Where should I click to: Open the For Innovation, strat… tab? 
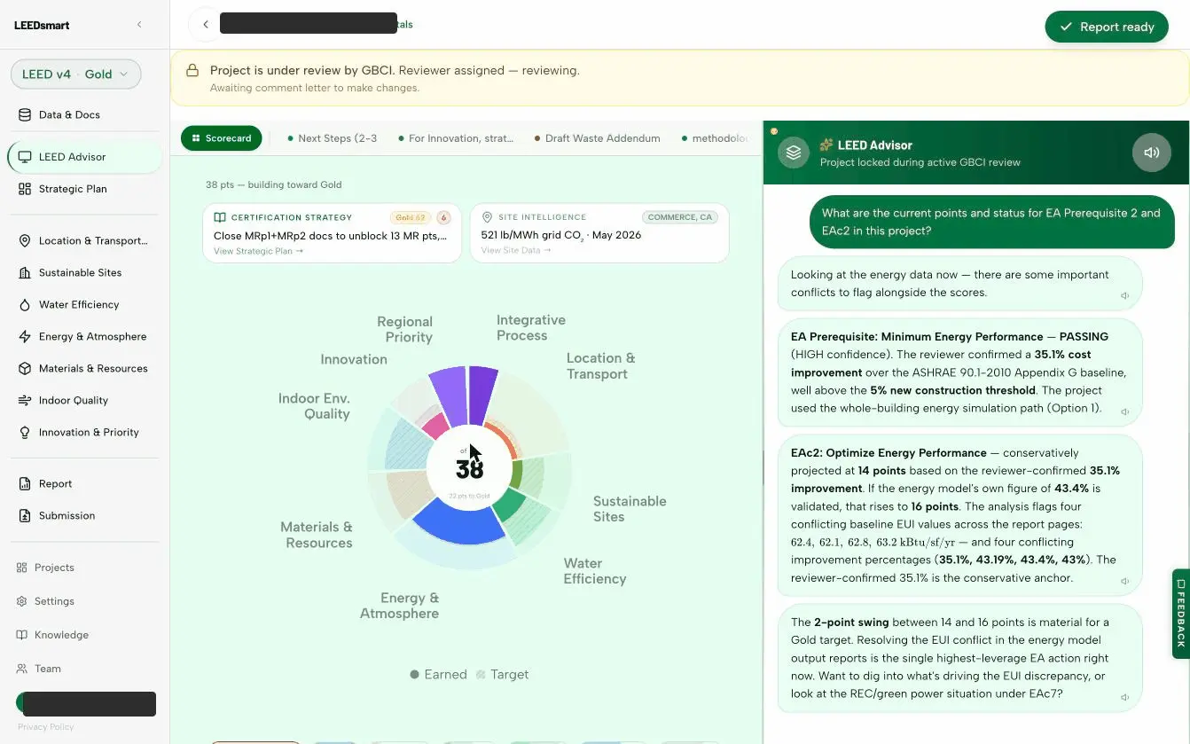pos(455,138)
